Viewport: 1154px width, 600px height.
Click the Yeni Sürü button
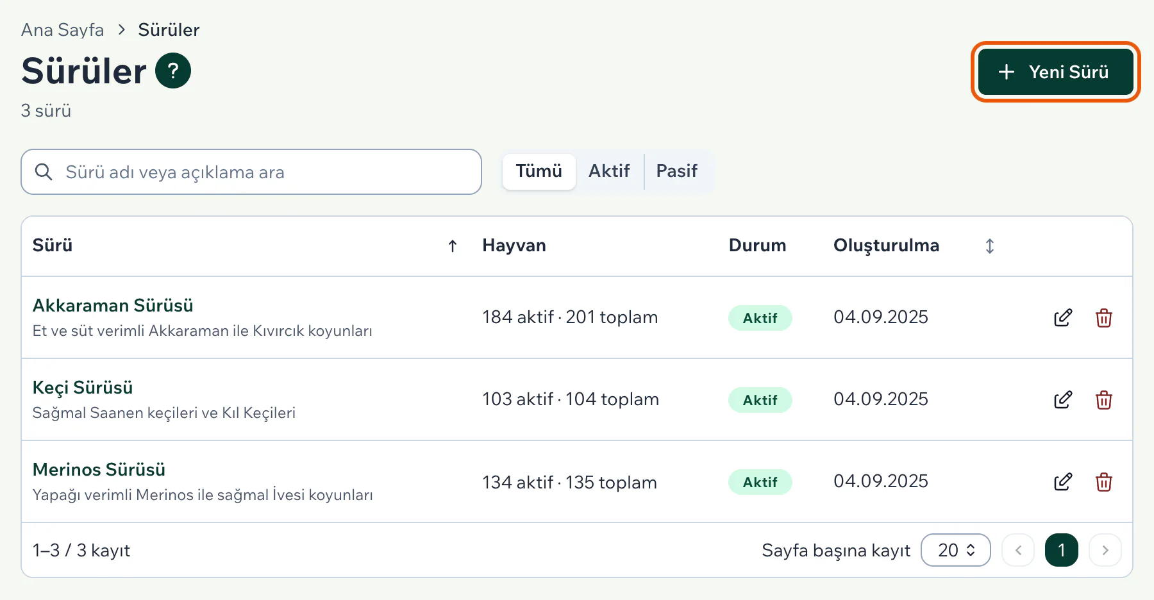click(1055, 72)
